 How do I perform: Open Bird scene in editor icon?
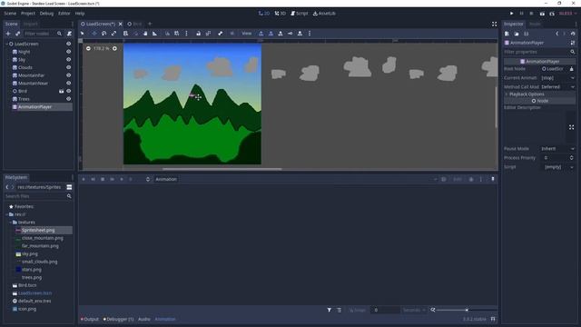(x=61, y=91)
